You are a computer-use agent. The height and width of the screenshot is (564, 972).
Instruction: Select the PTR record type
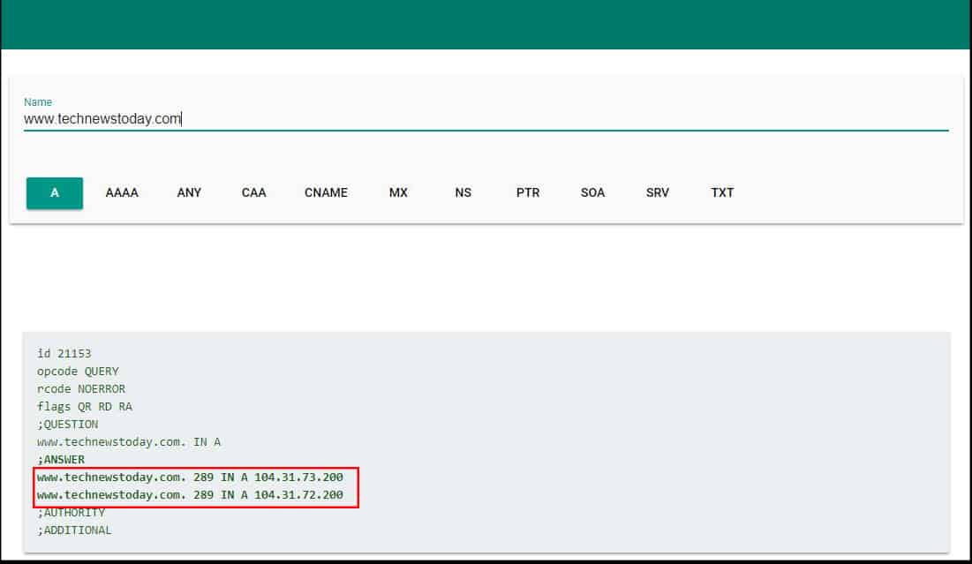tap(527, 192)
